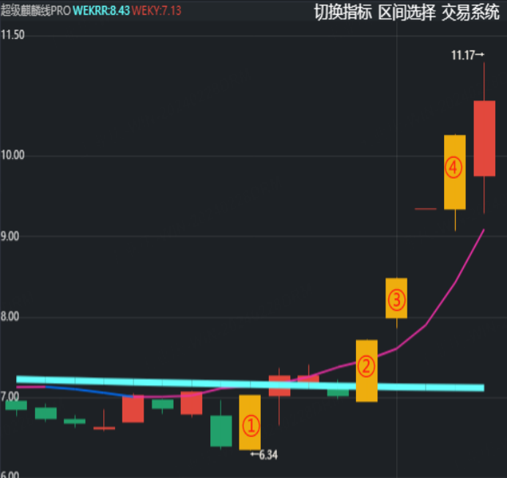Click the WEKRR:8.43 indicator value
The image size is (507, 478).
[101, 11]
